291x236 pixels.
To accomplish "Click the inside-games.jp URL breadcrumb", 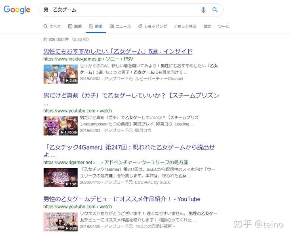I will pos(88,59).
